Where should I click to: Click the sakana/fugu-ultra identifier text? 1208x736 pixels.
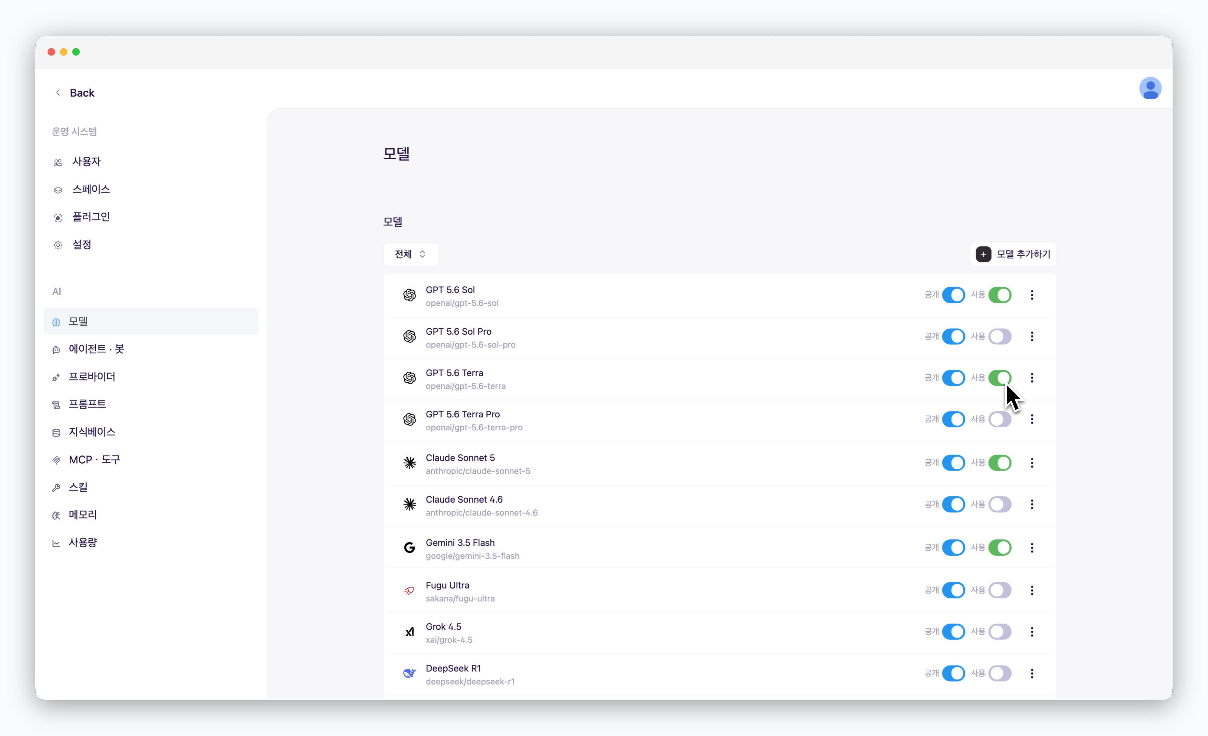[460, 599]
